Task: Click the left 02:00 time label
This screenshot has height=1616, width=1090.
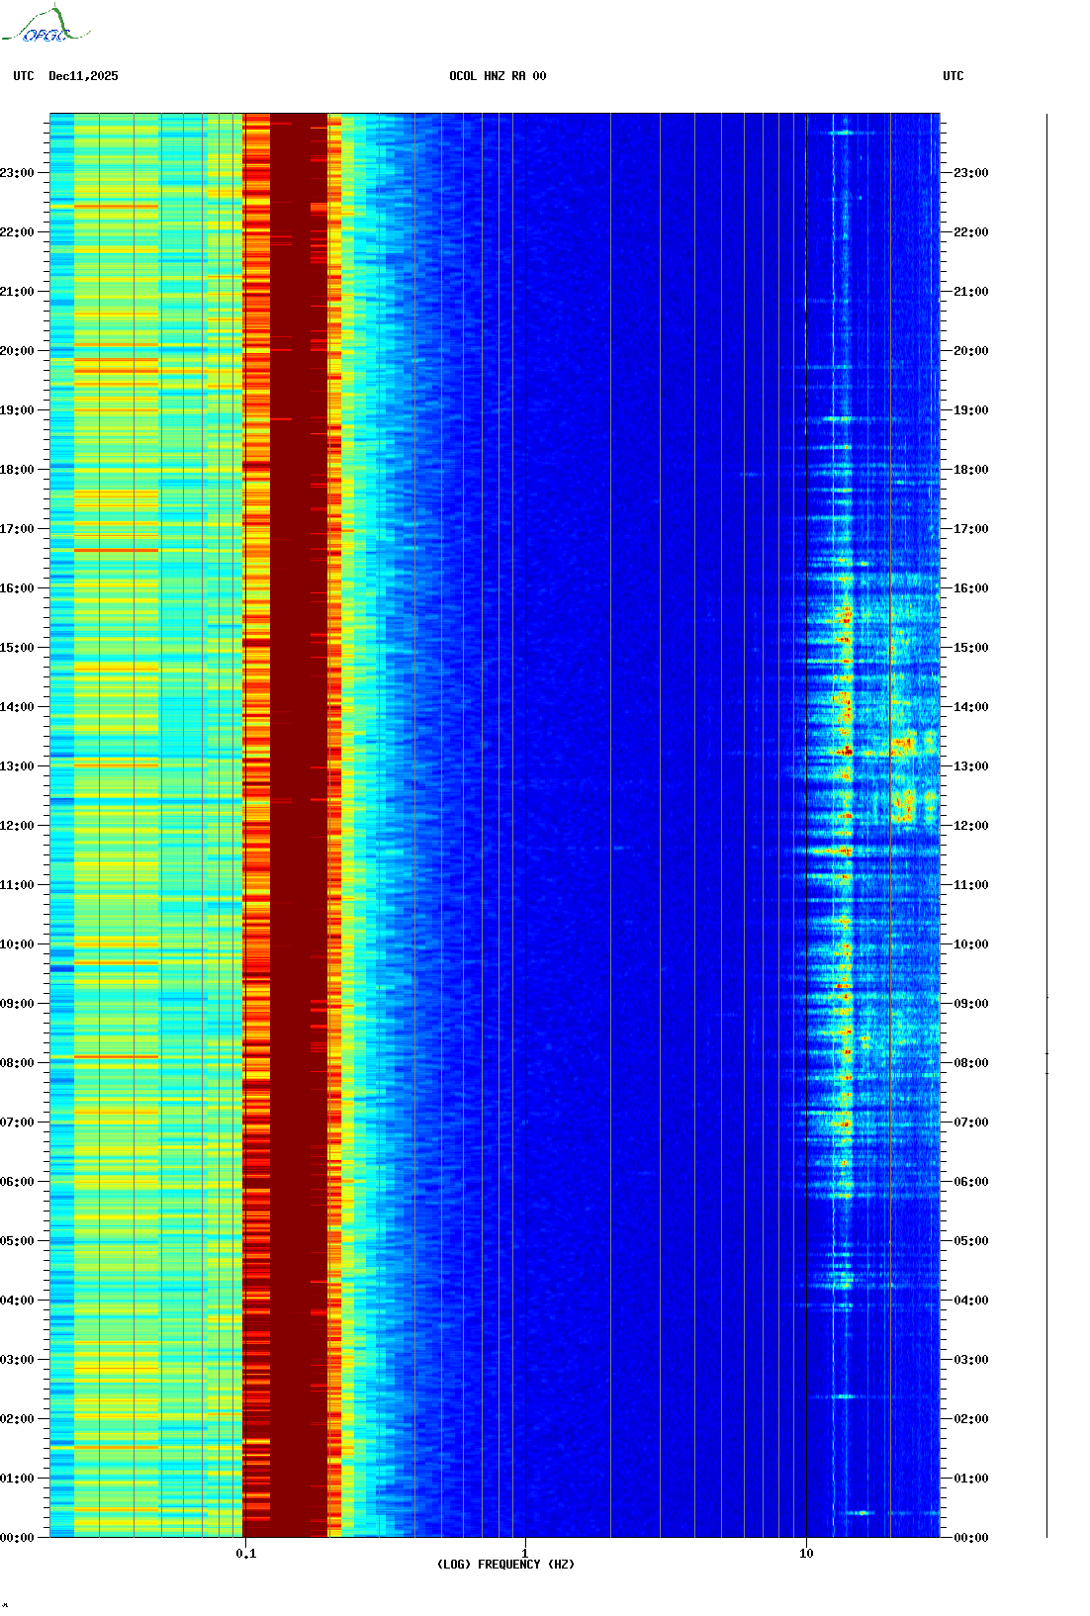Action: coord(17,1419)
